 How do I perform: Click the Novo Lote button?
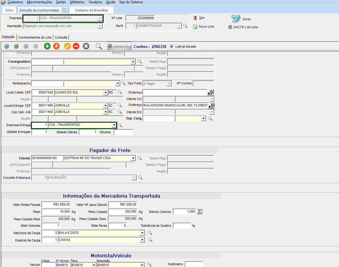[x=204, y=26]
